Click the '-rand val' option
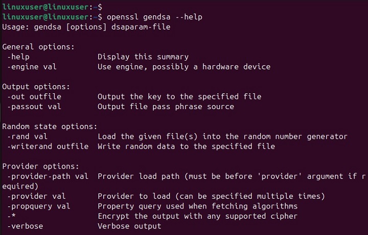368x235 pixels. tap(27, 136)
